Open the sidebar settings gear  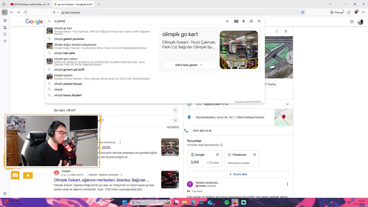click(5, 194)
